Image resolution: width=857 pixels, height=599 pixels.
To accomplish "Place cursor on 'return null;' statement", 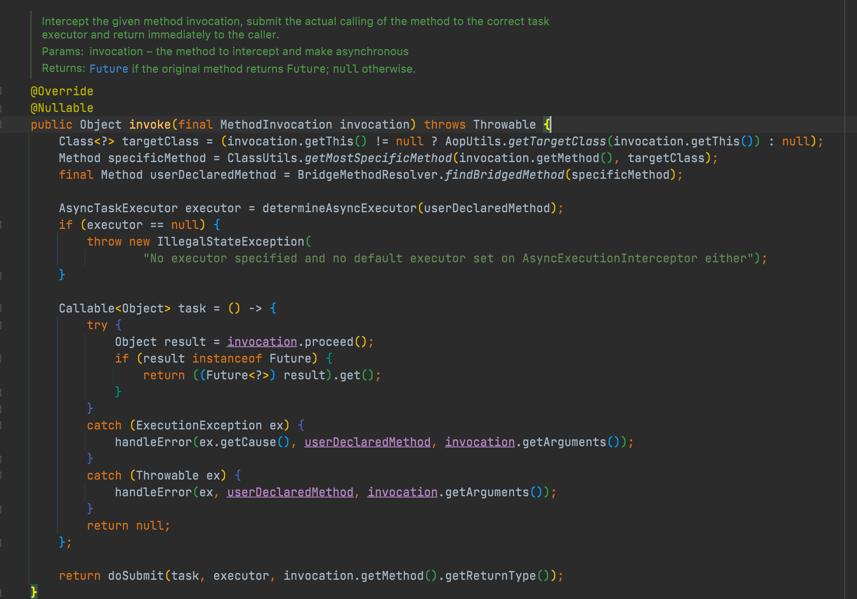I will click(x=128, y=525).
